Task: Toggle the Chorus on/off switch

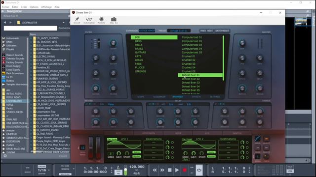Action: pyautogui.click(x=221, y=104)
